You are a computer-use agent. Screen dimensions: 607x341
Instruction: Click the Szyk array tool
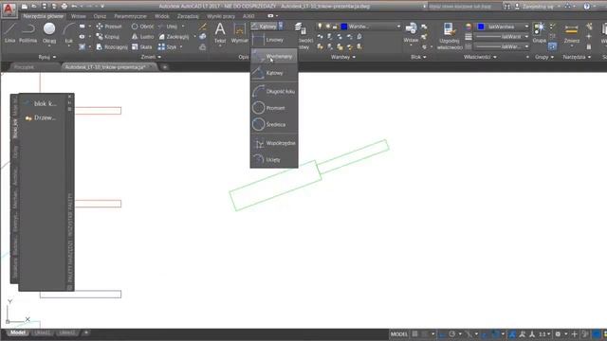pos(167,46)
